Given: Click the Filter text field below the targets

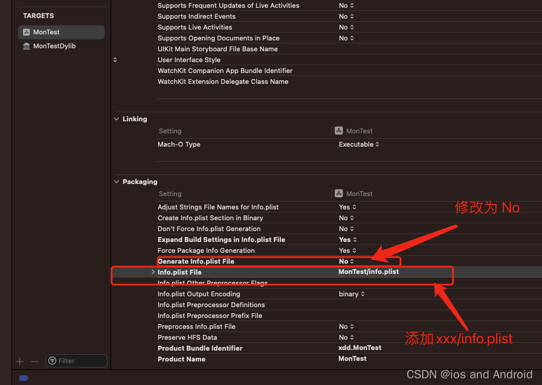Looking at the screenshot, I should (x=80, y=361).
